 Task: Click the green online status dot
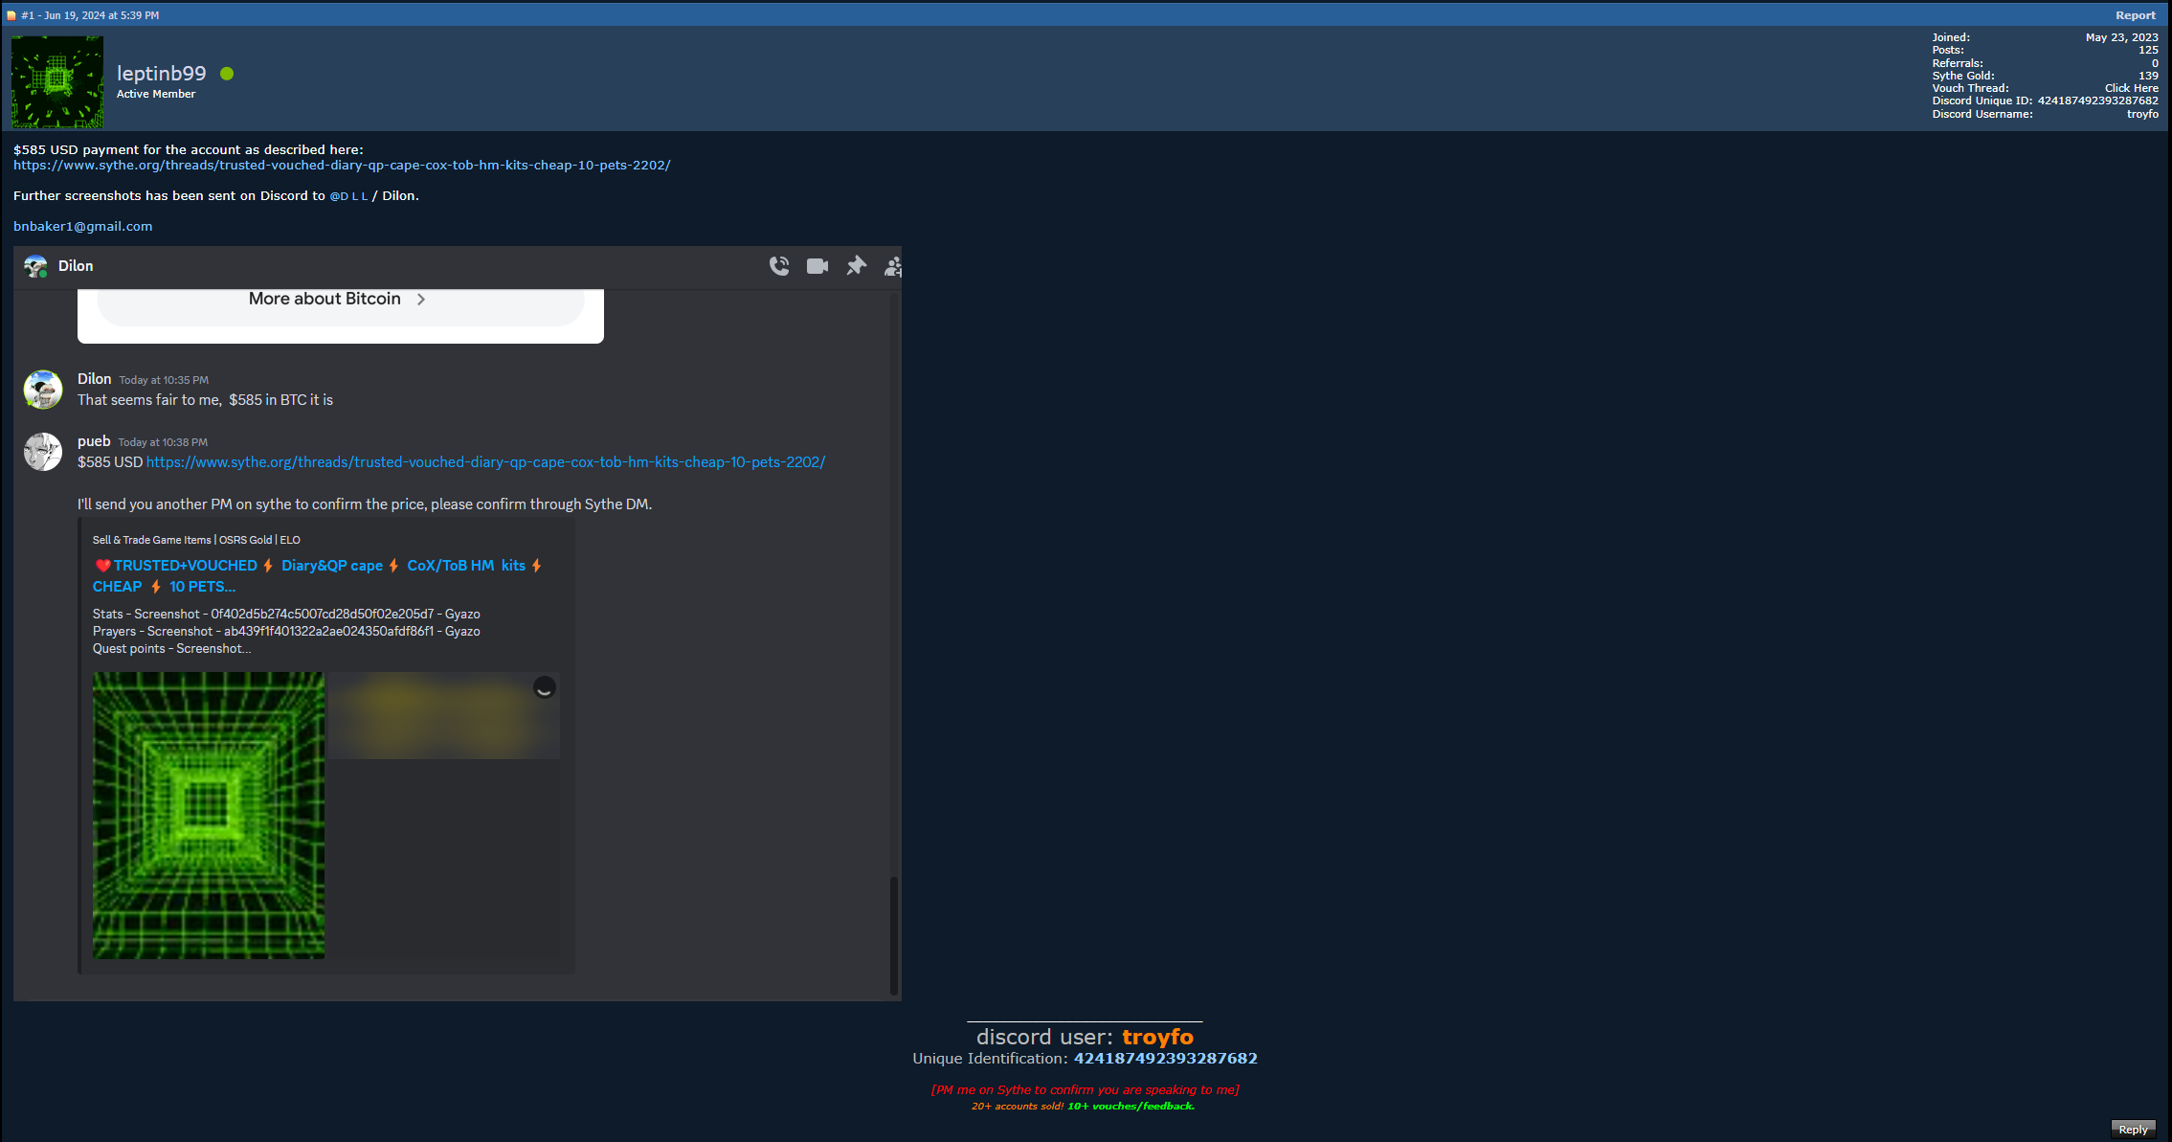point(227,74)
